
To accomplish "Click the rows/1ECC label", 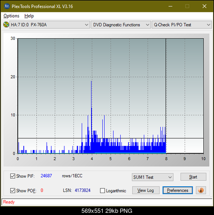I will click(72, 176).
